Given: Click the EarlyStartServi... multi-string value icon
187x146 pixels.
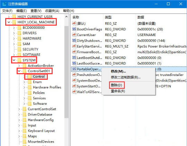Looking at the screenshot, I should (74, 46).
